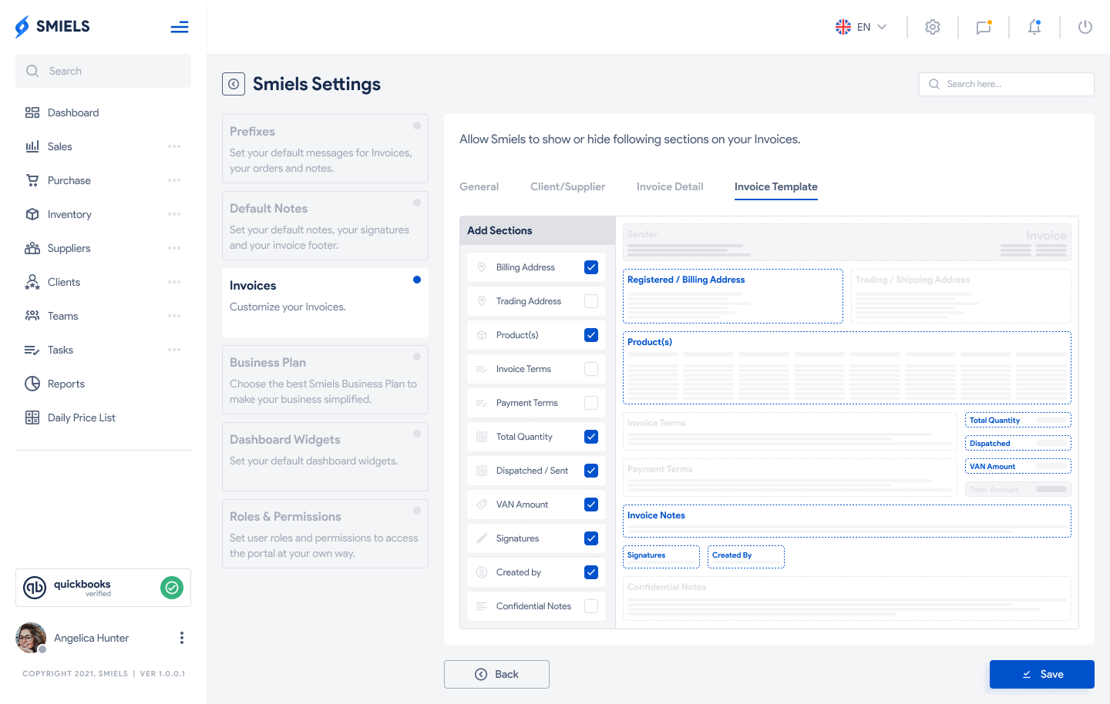The image size is (1110, 704).
Task: Switch to the General tab
Action: pyautogui.click(x=479, y=186)
